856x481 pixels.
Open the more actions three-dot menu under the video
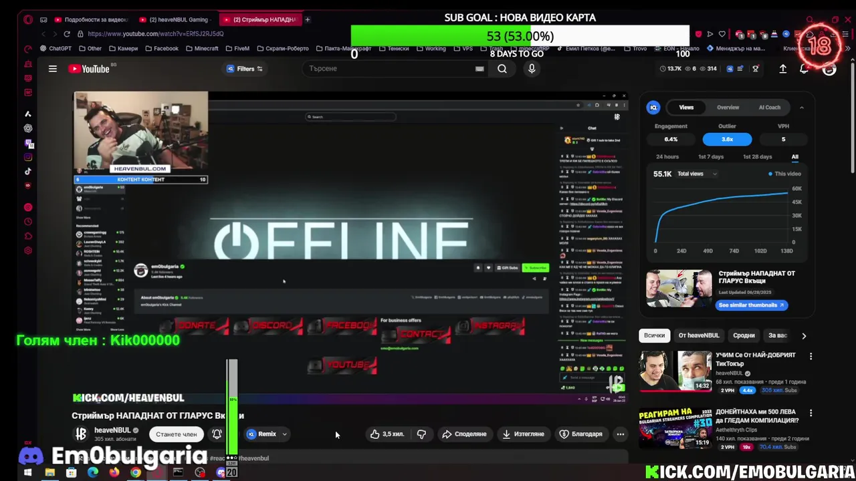click(621, 434)
